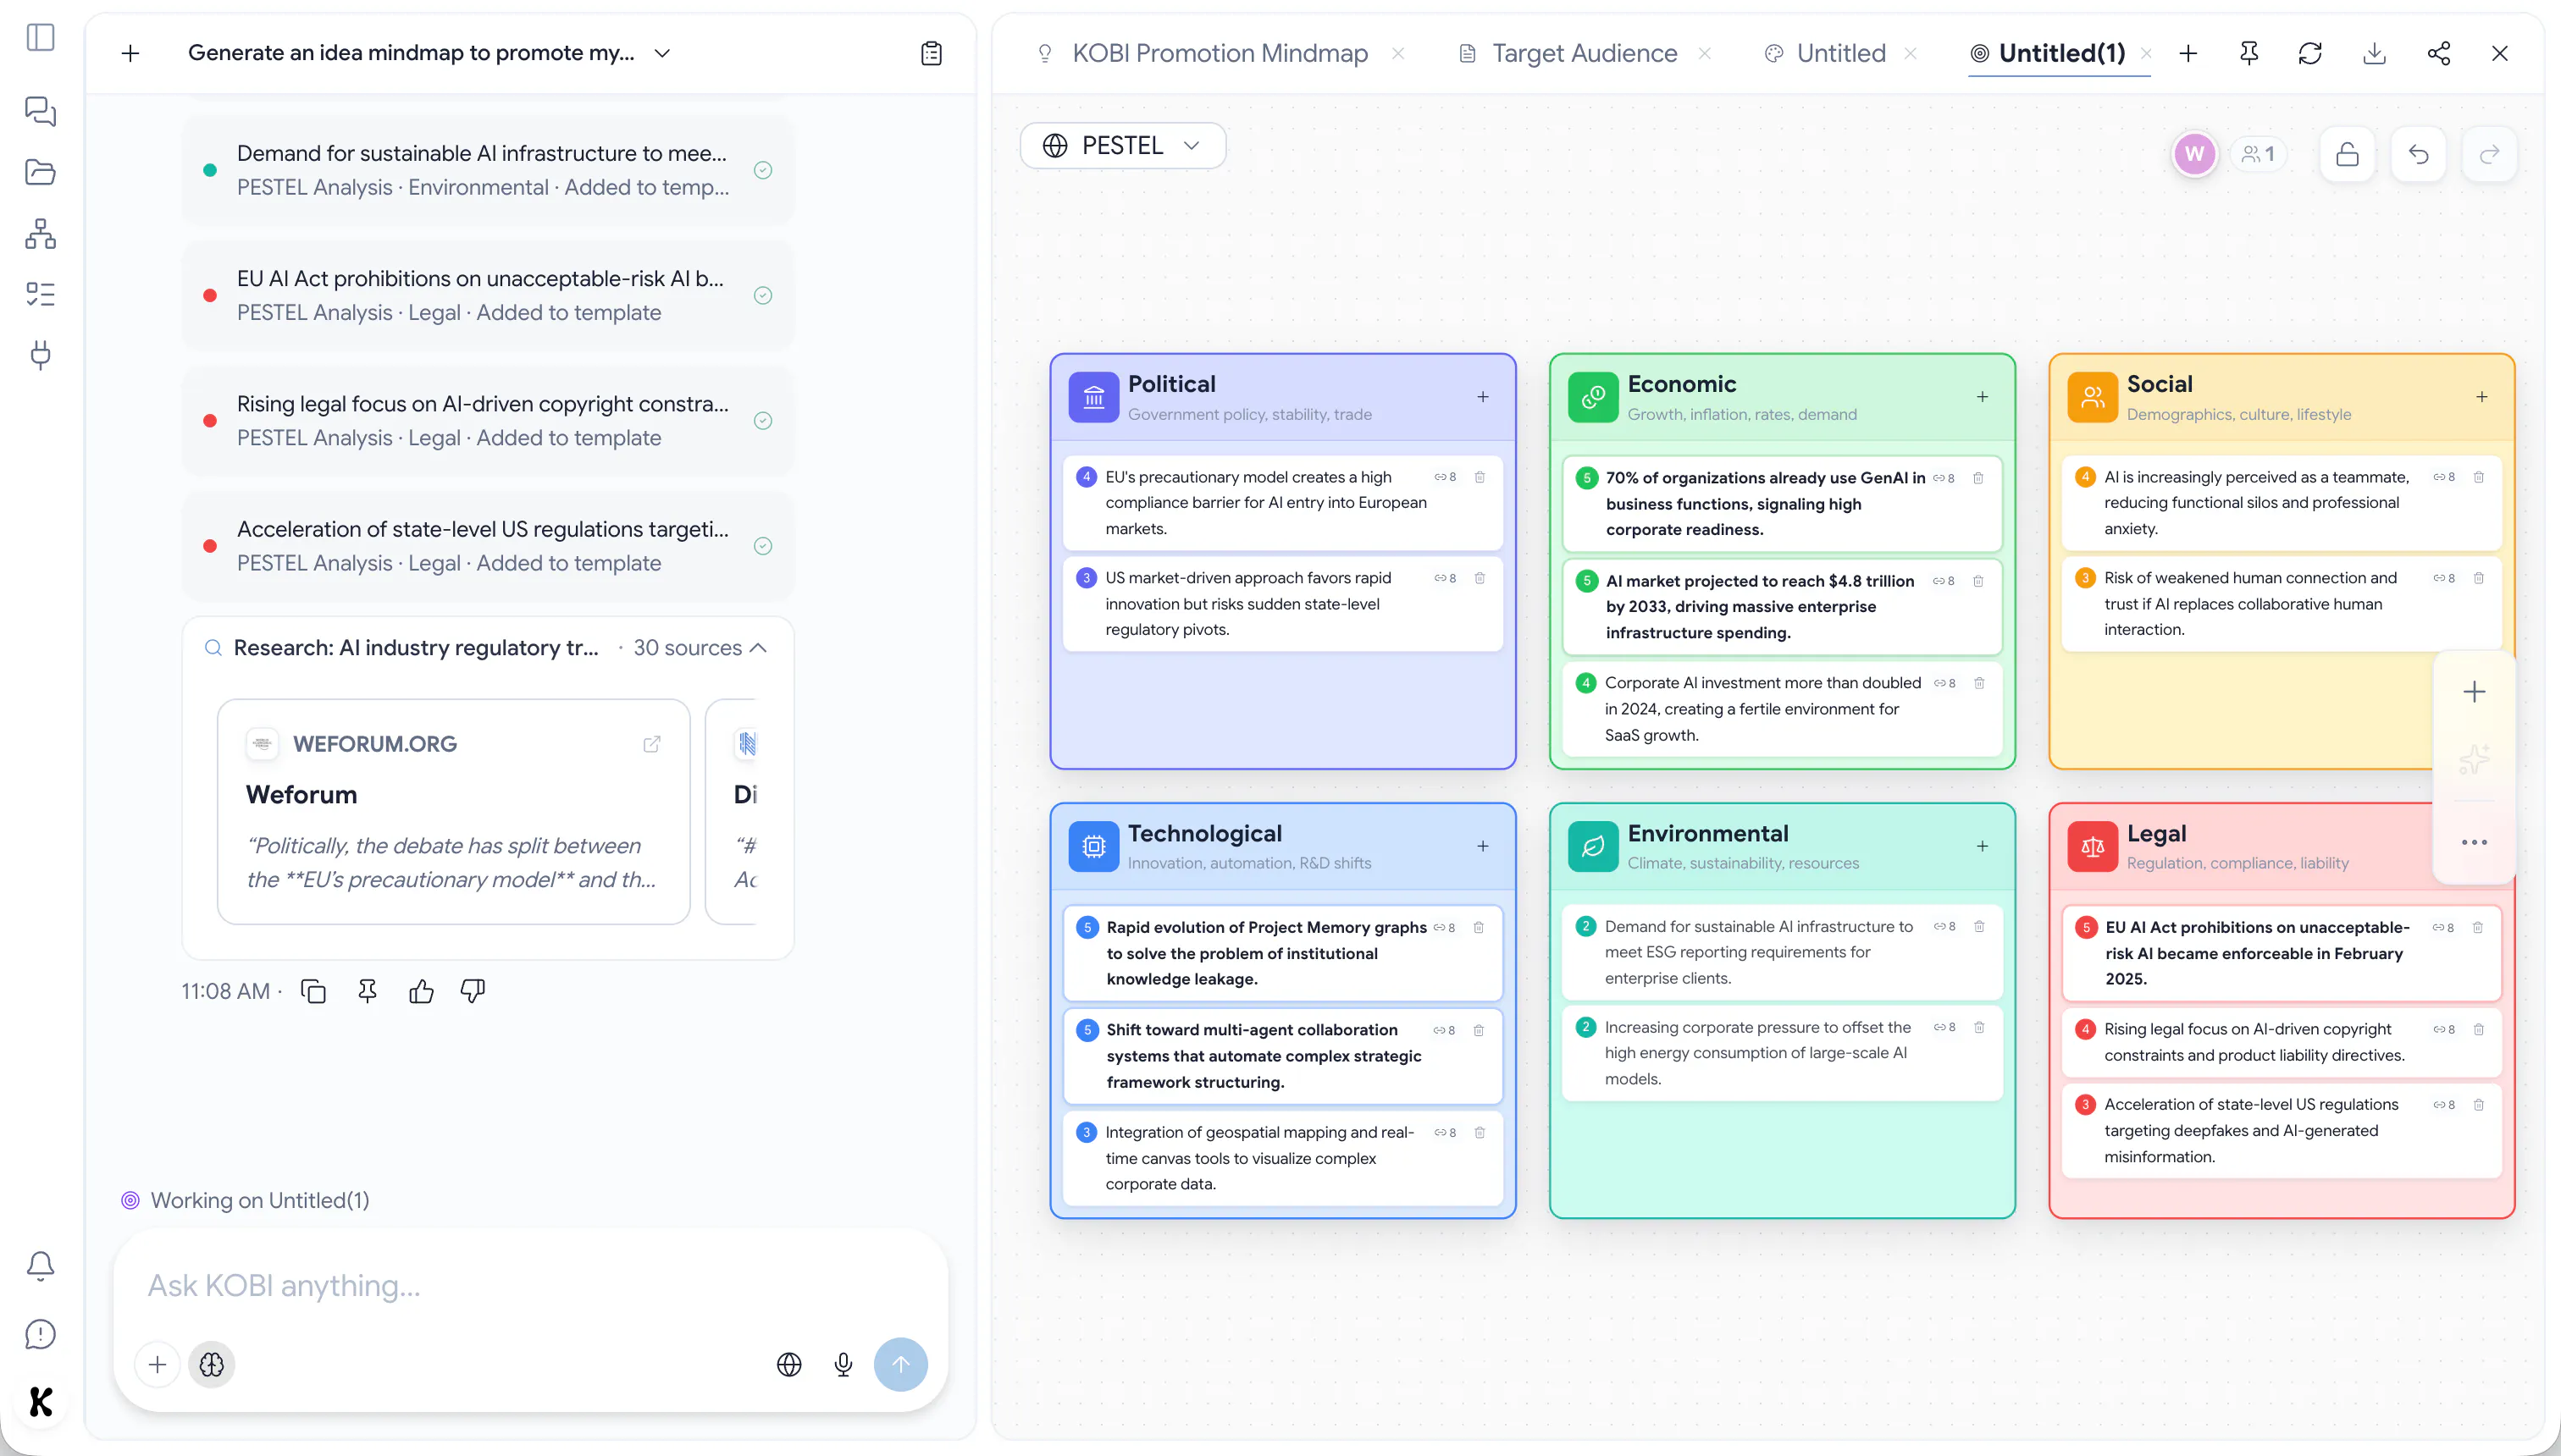
Task: Expand the chat title dropdown chevron
Action: click(x=662, y=53)
